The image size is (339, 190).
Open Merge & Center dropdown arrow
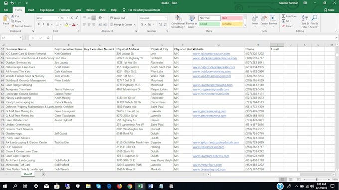(135, 24)
